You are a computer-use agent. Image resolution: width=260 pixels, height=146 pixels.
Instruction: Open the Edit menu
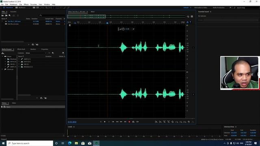click(6, 4)
